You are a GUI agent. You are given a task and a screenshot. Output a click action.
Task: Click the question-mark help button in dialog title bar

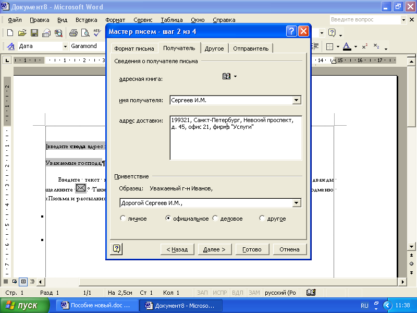coord(291,31)
